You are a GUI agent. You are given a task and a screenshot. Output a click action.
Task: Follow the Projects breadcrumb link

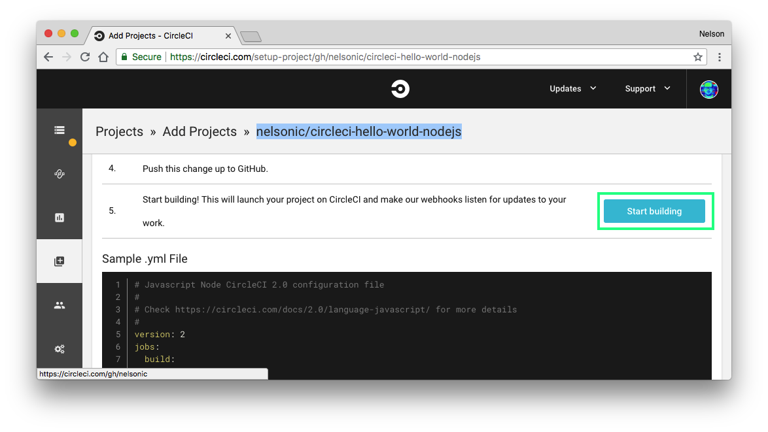tap(119, 131)
